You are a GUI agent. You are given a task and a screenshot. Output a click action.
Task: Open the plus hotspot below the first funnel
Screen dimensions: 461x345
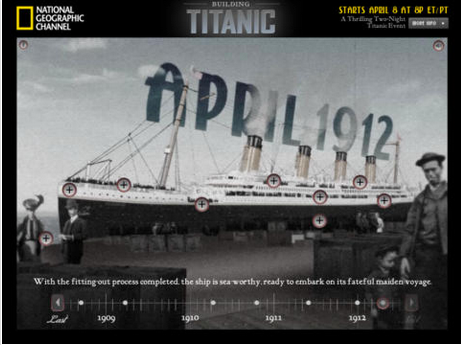(x=274, y=180)
